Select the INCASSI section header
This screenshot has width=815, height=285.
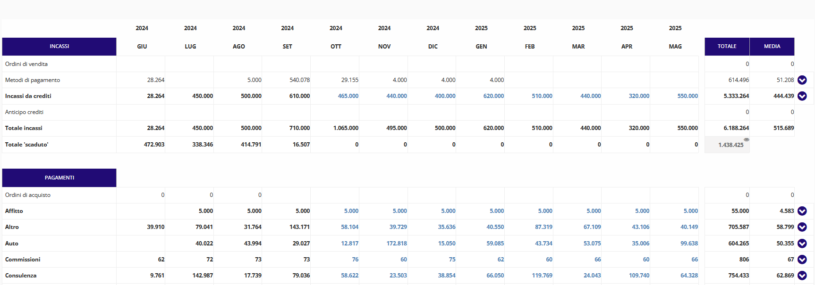point(59,47)
